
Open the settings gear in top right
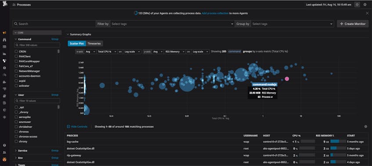[x=365, y=4]
